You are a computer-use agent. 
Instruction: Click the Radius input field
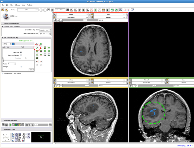point(11,64)
